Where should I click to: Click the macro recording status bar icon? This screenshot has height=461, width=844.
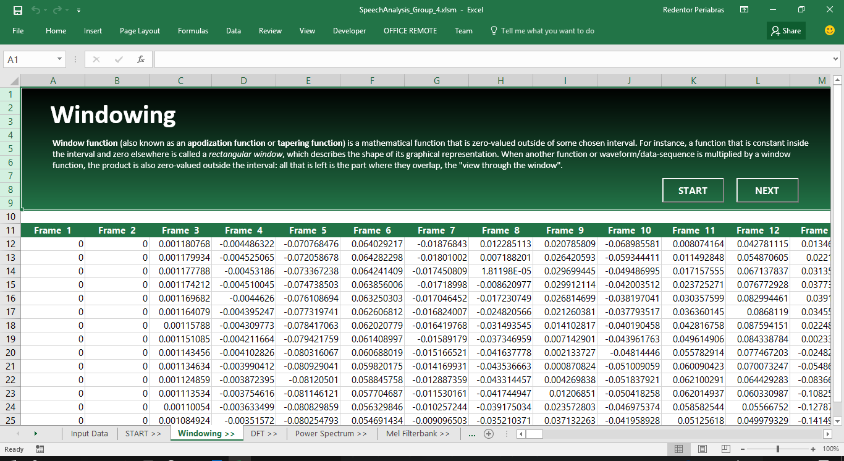tap(40, 449)
